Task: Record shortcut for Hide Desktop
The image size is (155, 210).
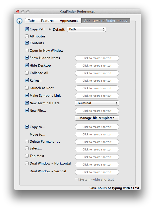Action: coord(97,66)
